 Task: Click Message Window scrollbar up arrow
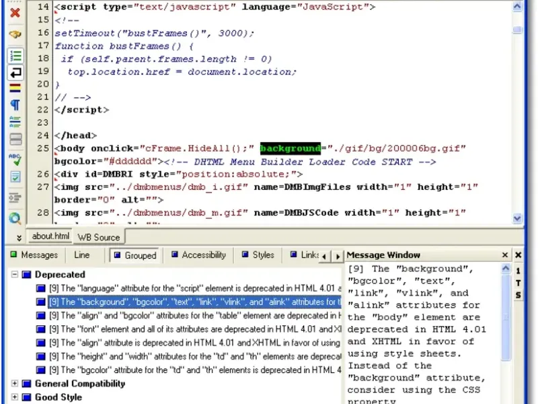pos(506,269)
